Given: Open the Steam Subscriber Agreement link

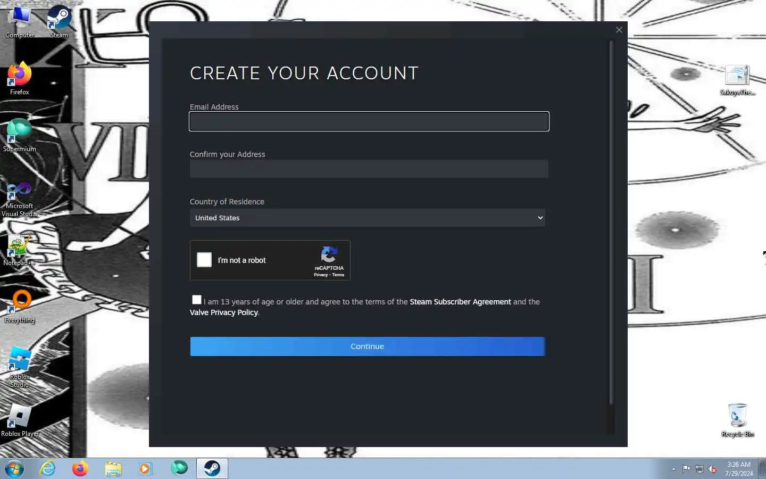Looking at the screenshot, I should coord(460,302).
